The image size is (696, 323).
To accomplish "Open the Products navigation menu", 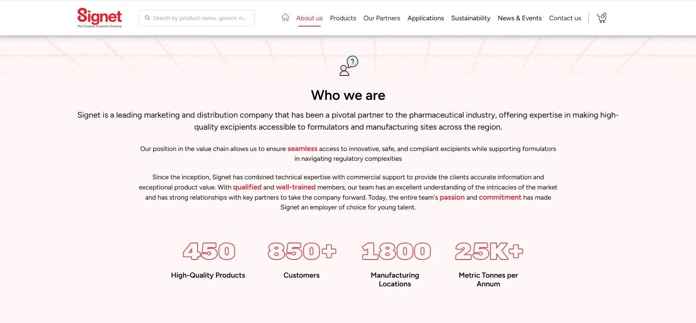I will coord(343,18).
